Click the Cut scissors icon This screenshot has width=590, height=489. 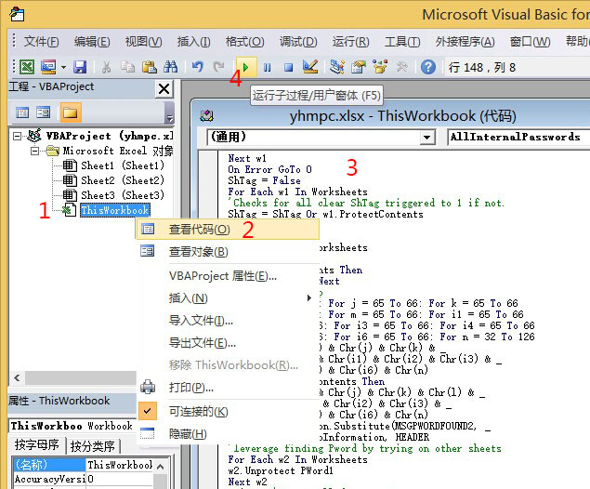click(x=107, y=67)
